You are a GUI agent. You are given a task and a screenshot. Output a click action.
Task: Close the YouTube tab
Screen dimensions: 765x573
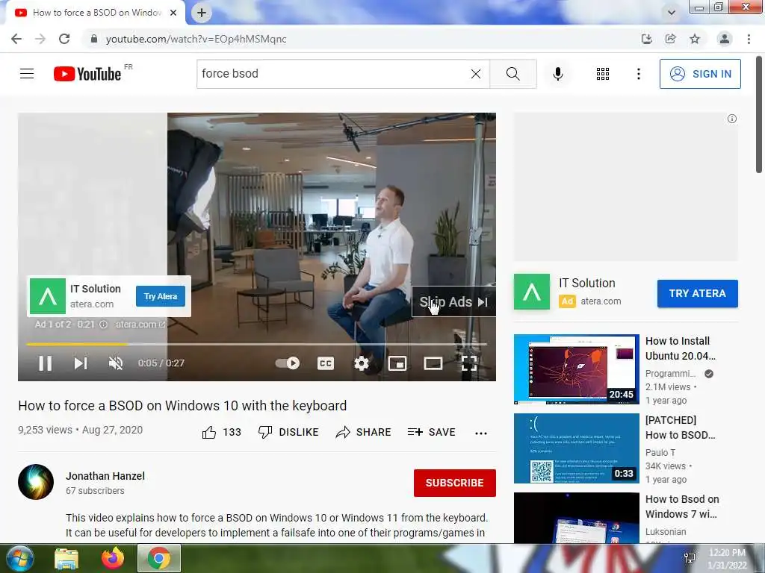click(x=173, y=13)
